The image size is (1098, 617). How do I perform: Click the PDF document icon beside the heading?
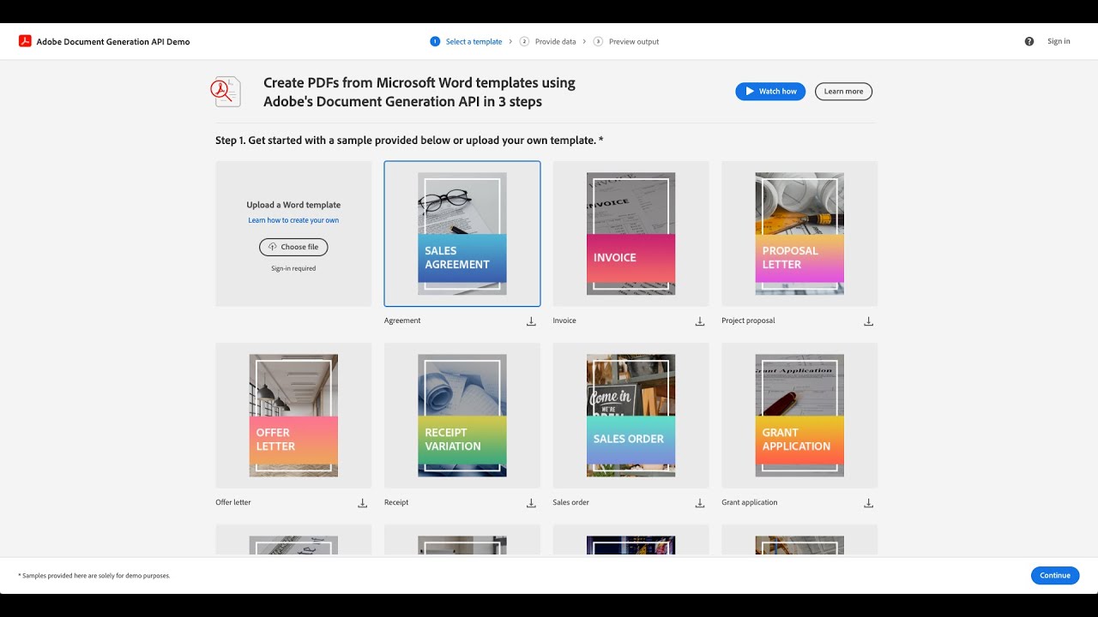(226, 92)
